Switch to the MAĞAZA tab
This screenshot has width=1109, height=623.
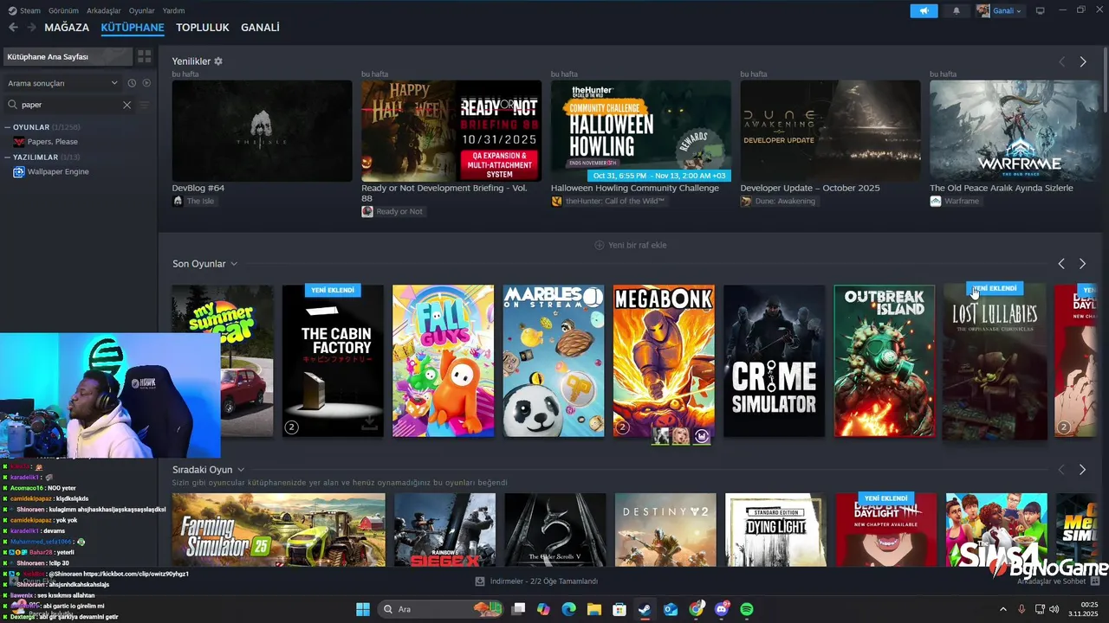tap(67, 28)
